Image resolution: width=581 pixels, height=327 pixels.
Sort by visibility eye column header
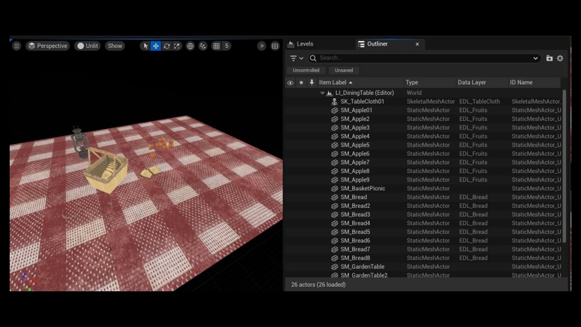tap(290, 83)
